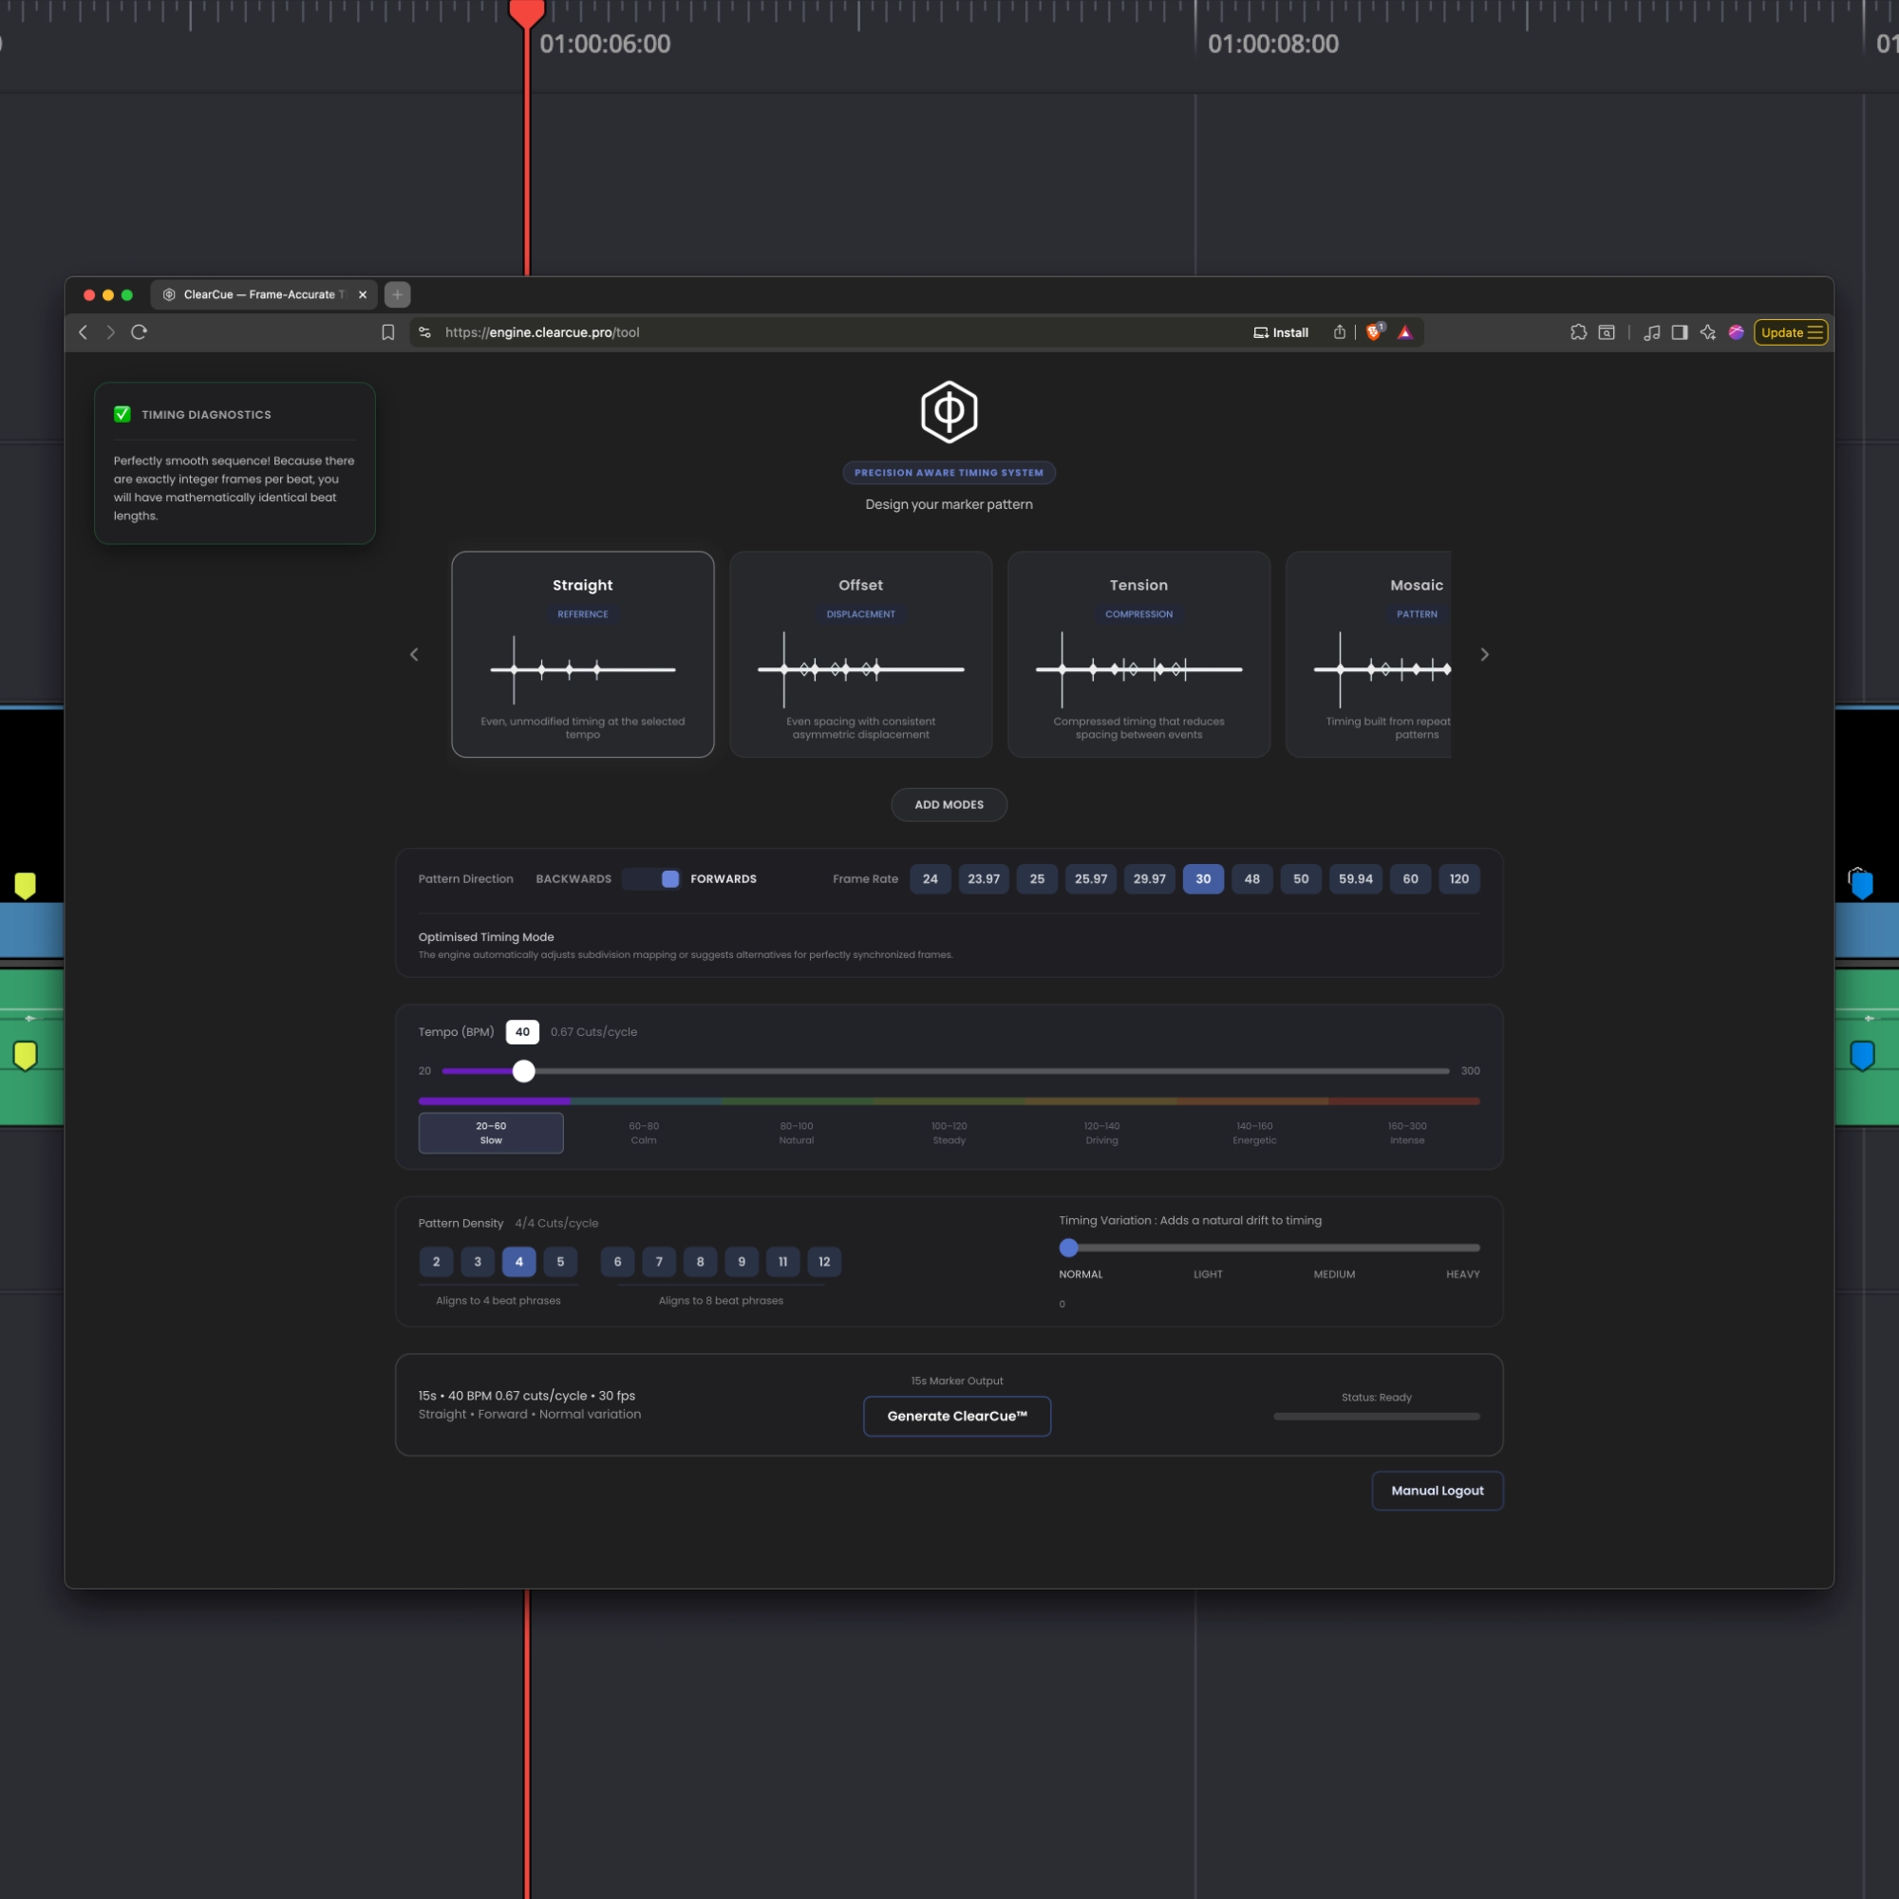
Task: Open the music playlist icon
Action: [1651, 332]
